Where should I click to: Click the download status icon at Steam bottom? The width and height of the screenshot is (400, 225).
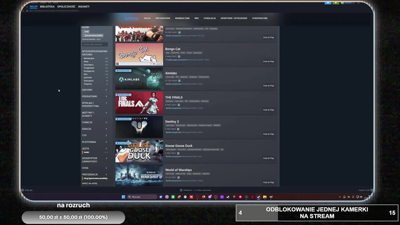click(181, 190)
